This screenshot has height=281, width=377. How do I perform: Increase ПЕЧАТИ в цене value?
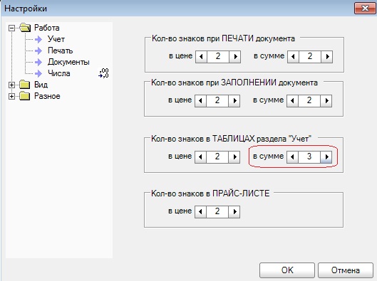(x=235, y=57)
